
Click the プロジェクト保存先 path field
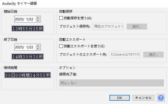coord(108,27)
